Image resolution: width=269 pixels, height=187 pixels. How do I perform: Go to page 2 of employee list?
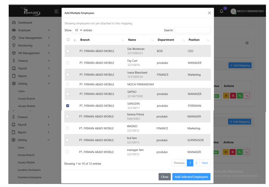coord(196,163)
